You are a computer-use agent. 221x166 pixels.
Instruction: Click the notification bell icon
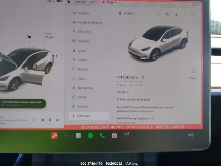pos(176,15)
